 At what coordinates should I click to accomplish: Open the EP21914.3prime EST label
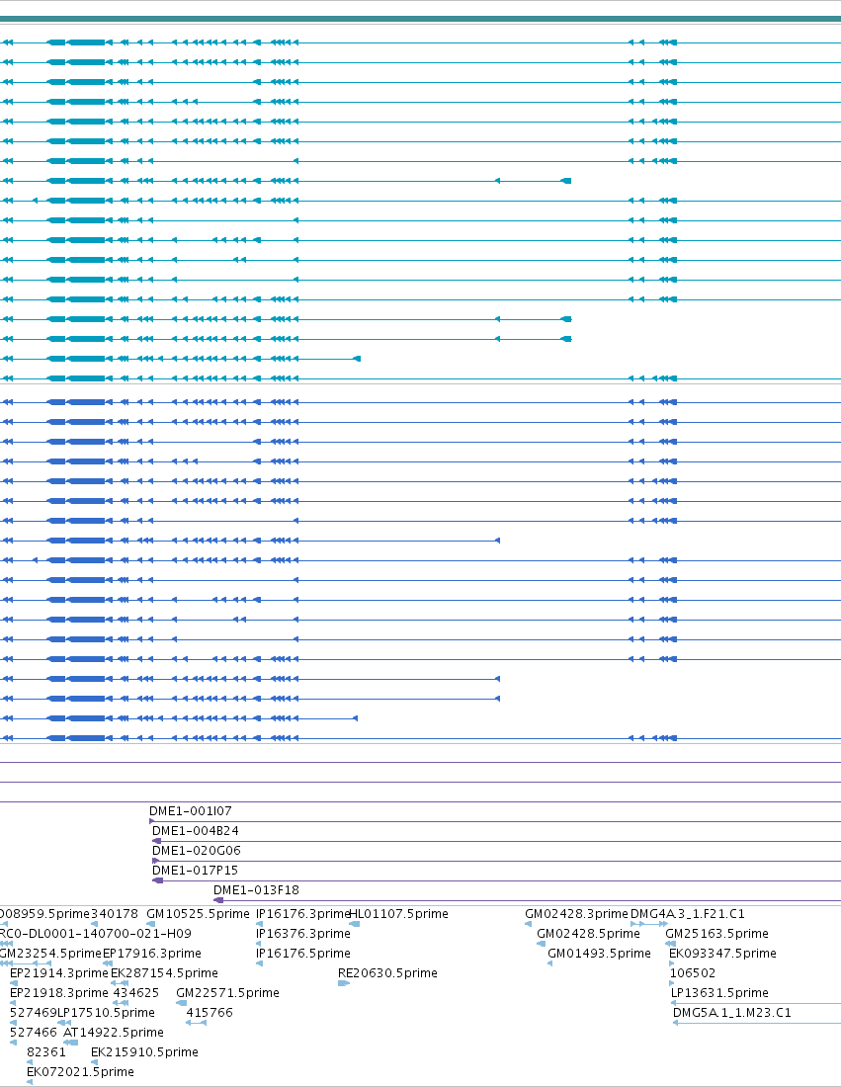point(59,973)
